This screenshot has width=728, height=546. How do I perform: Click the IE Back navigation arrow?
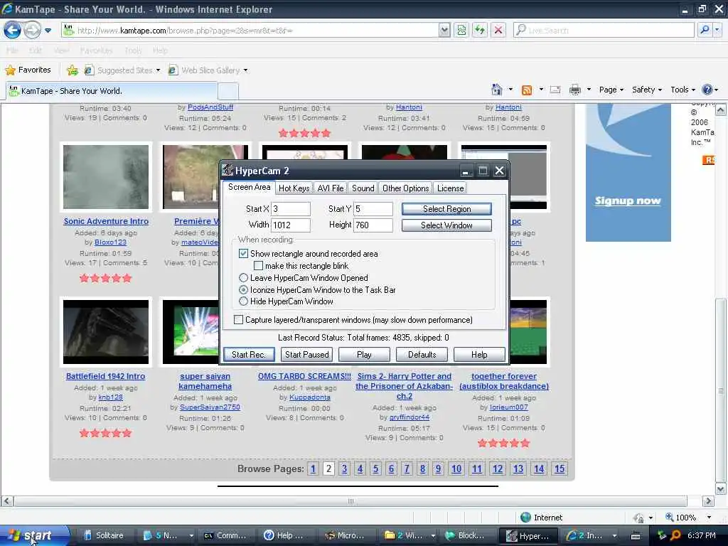pos(13,31)
